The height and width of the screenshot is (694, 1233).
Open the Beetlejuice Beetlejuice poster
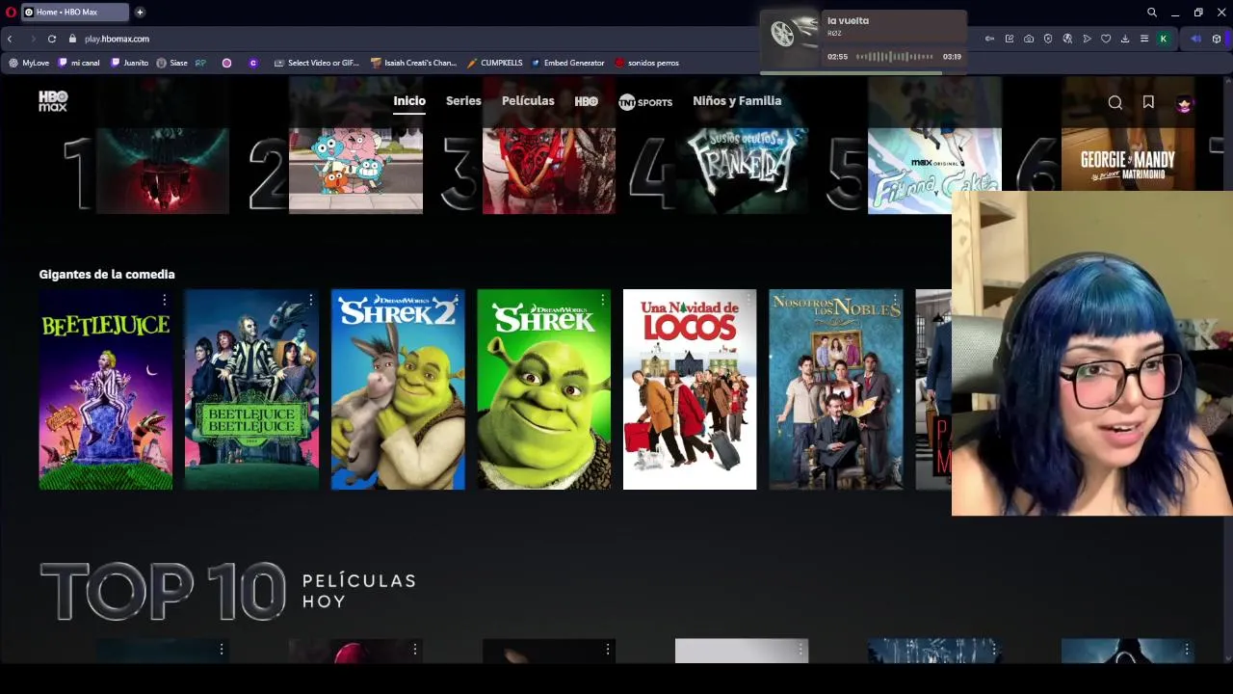click(251, 389)
